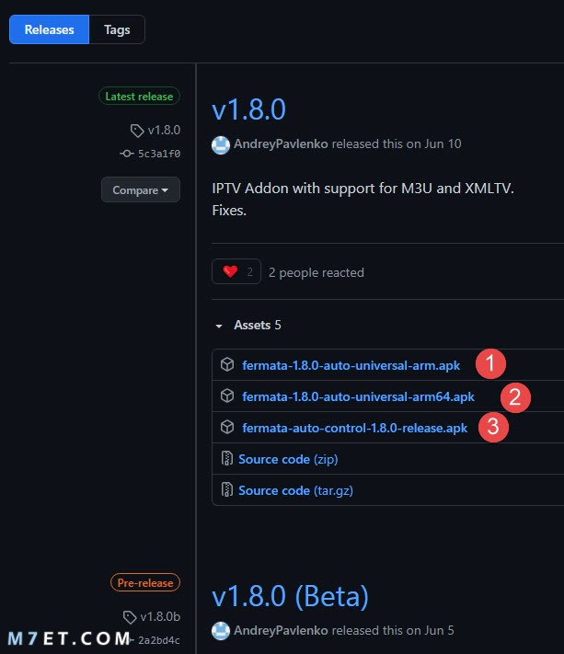Click the tag icon beside v1.8.0
Viewport: 564px width, 654px height.
pyautogui.click(x=136, y=131)
